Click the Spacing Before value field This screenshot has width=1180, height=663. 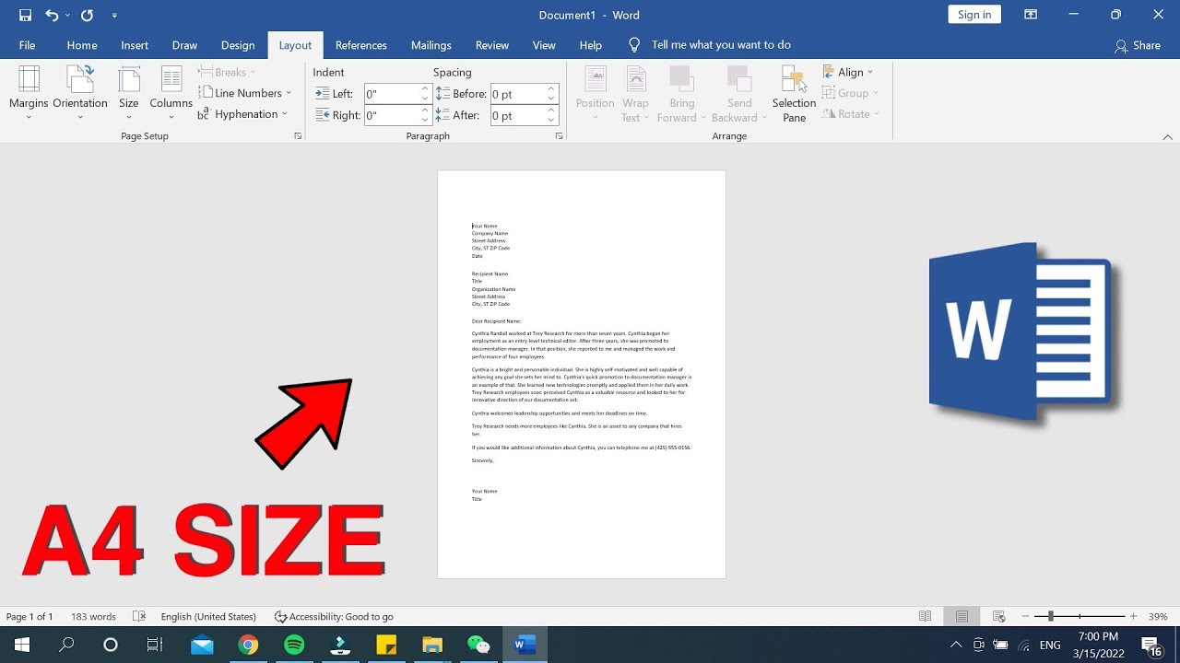pos(517,94)
